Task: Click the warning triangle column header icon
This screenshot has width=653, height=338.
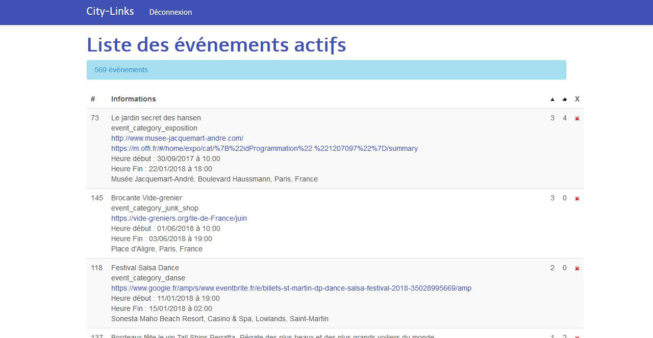Action: click(552, 99)
